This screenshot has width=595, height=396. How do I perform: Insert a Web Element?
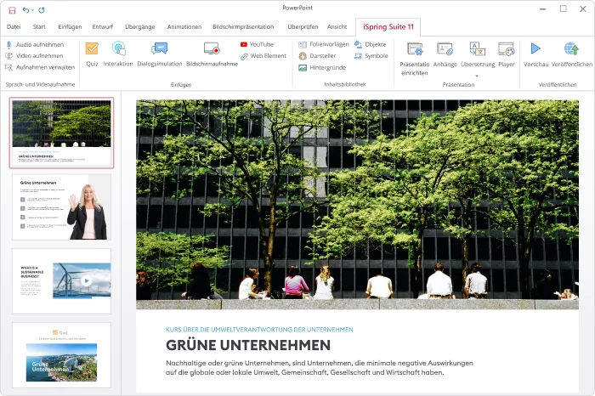click(x=263, y=56)
